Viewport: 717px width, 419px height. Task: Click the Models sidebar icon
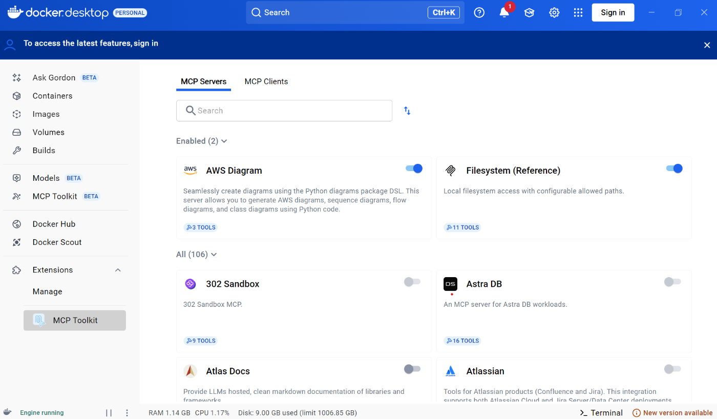pos(17,178)
